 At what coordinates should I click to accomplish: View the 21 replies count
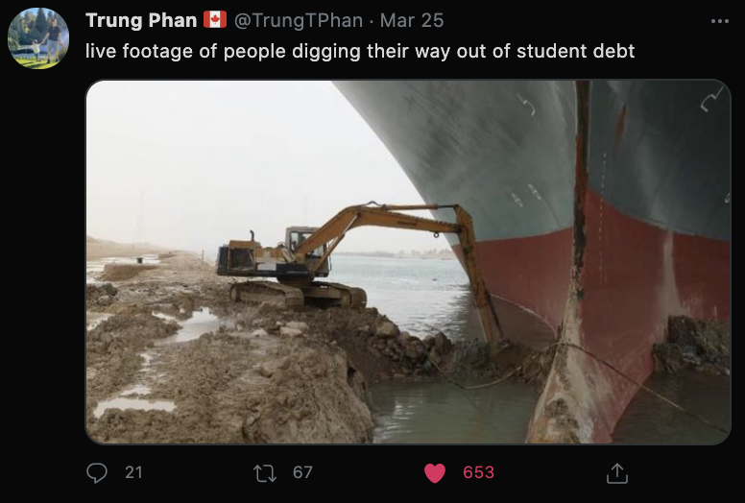click(133, 472)
